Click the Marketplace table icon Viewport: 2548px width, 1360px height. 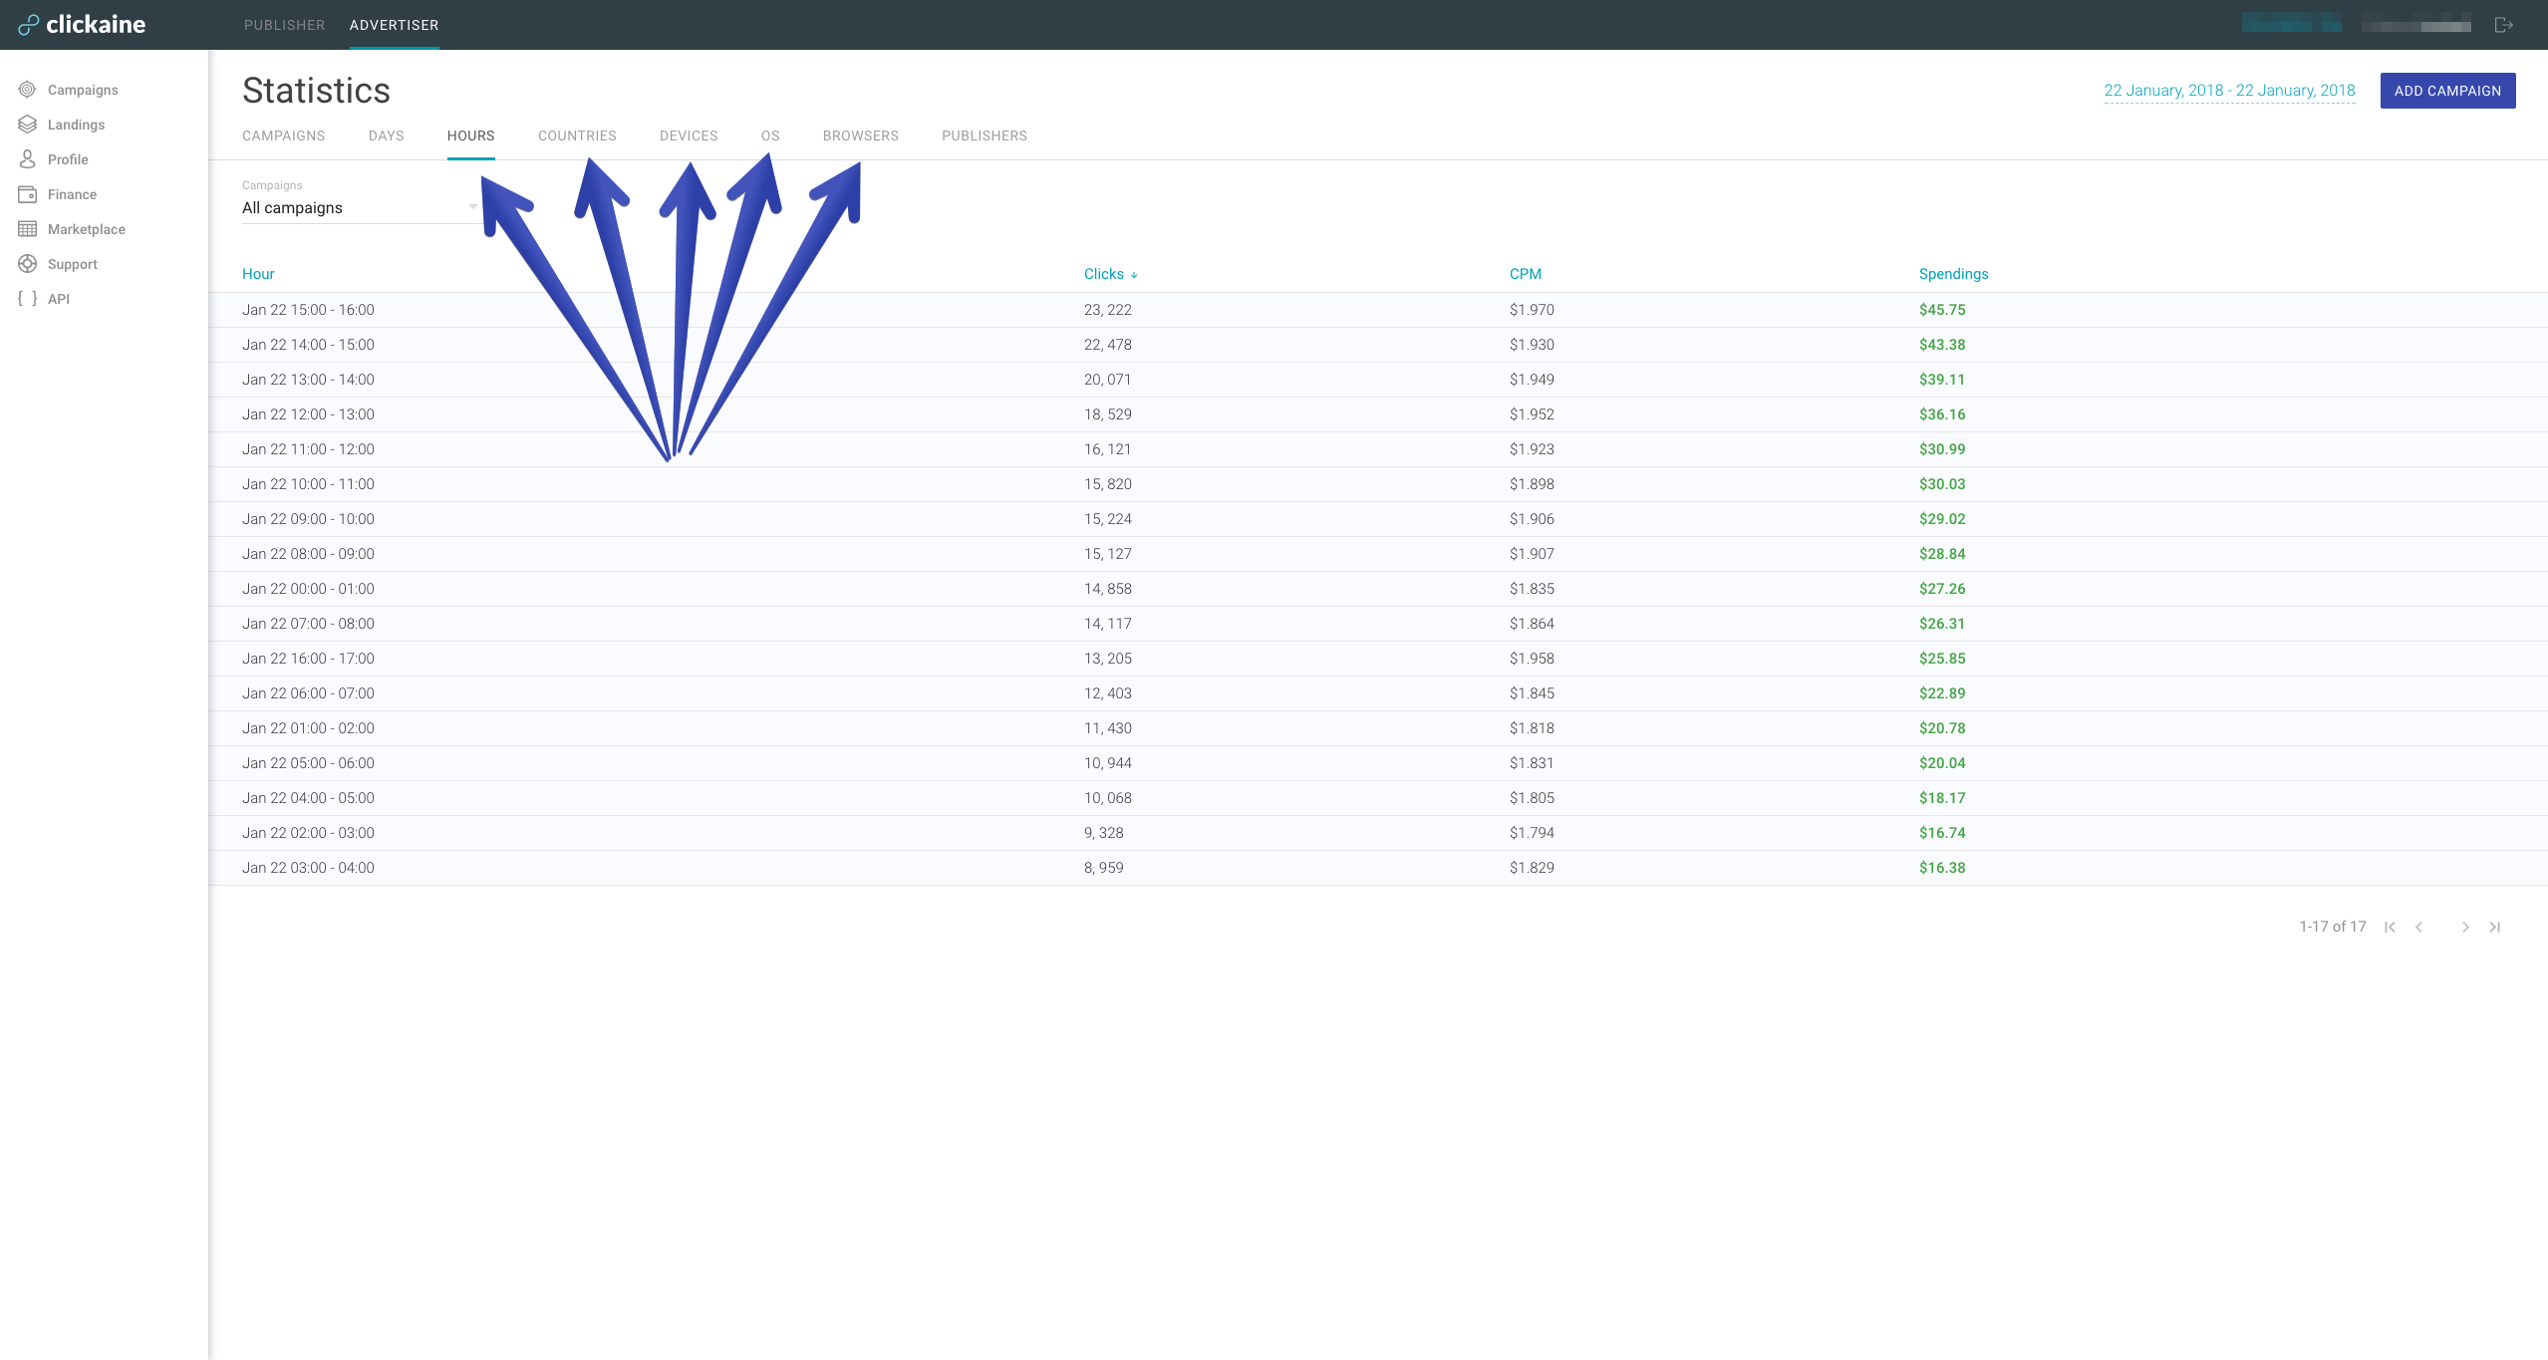(x=27, y=229)
